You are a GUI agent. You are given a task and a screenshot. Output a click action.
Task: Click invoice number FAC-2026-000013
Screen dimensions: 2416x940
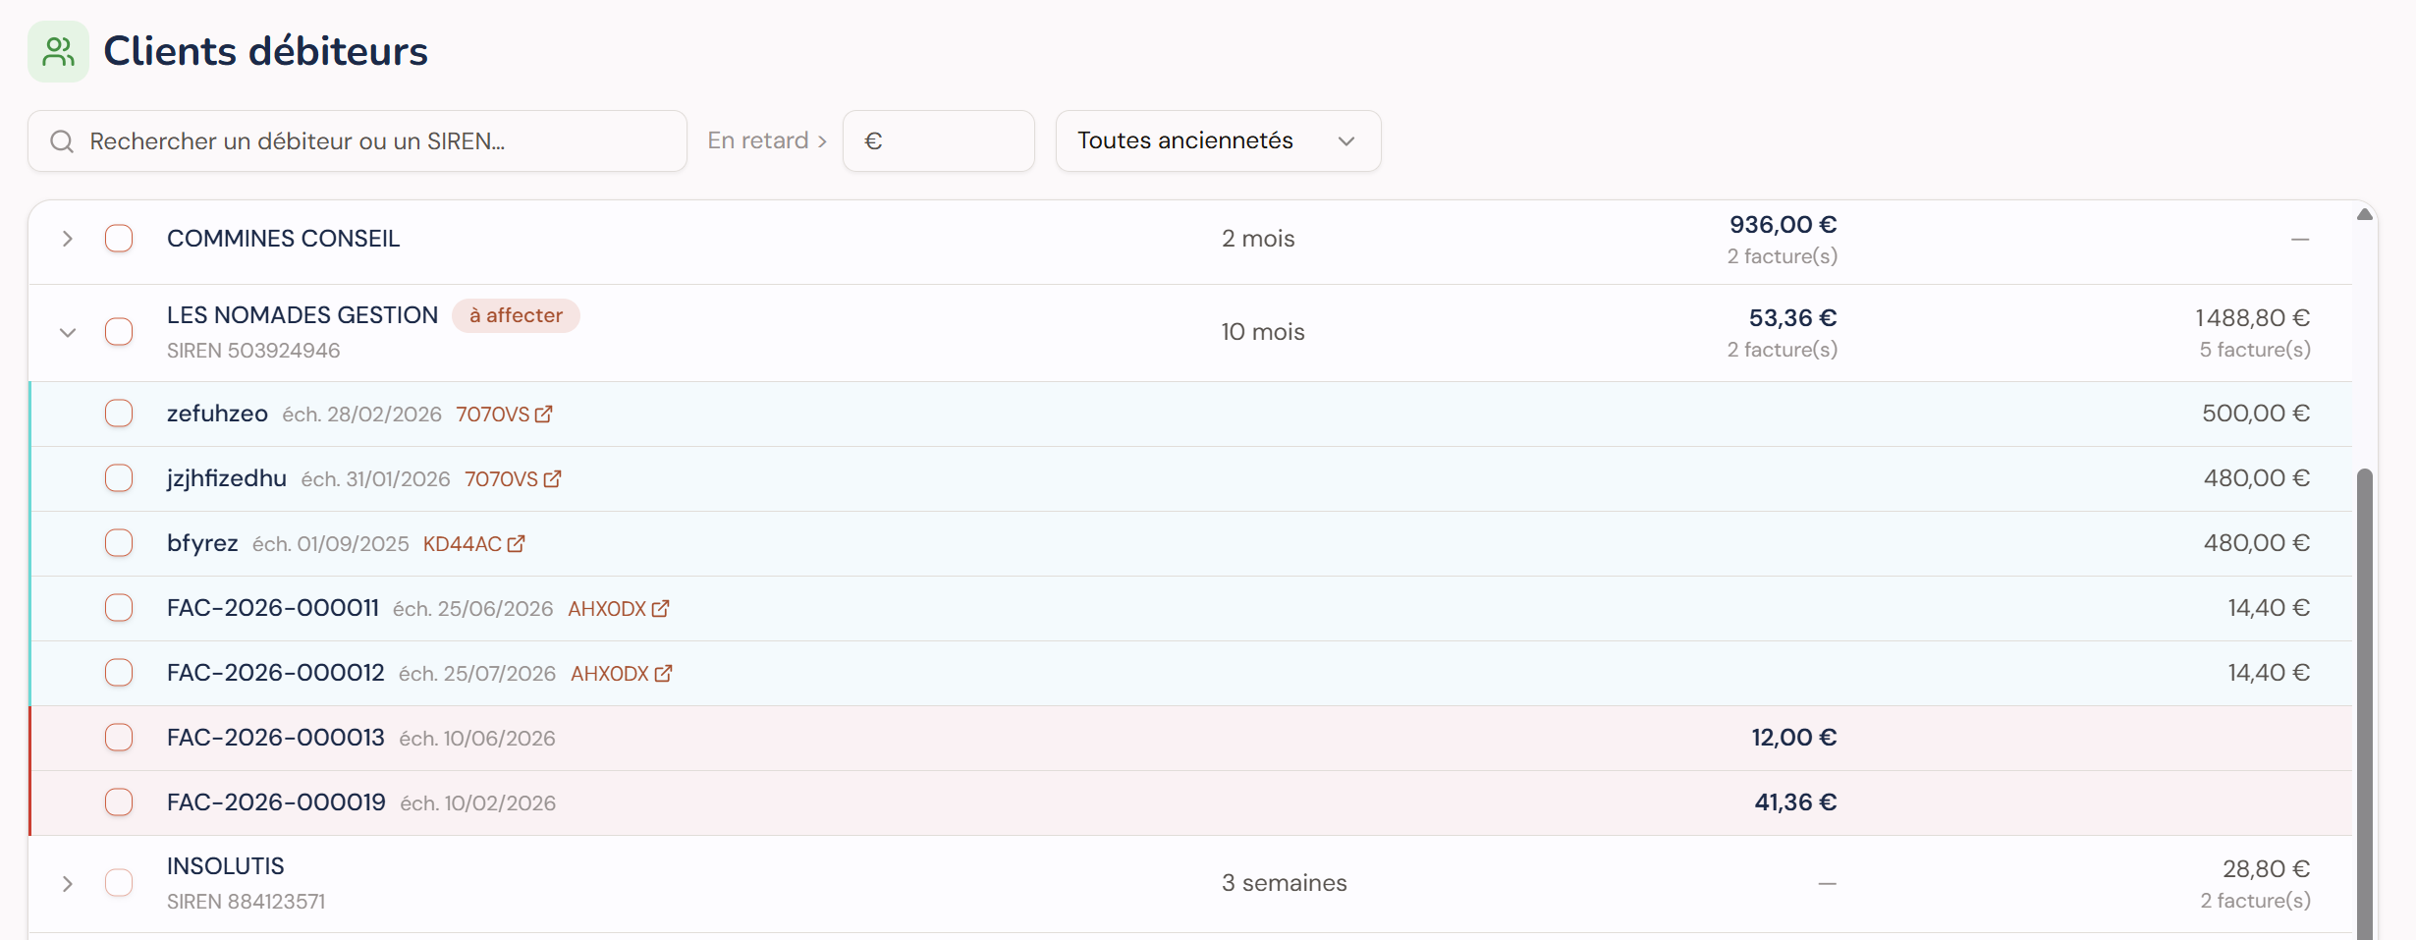pos(276,738)
